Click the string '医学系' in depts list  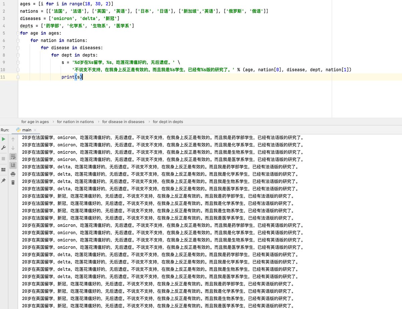[x=122, y=26]
